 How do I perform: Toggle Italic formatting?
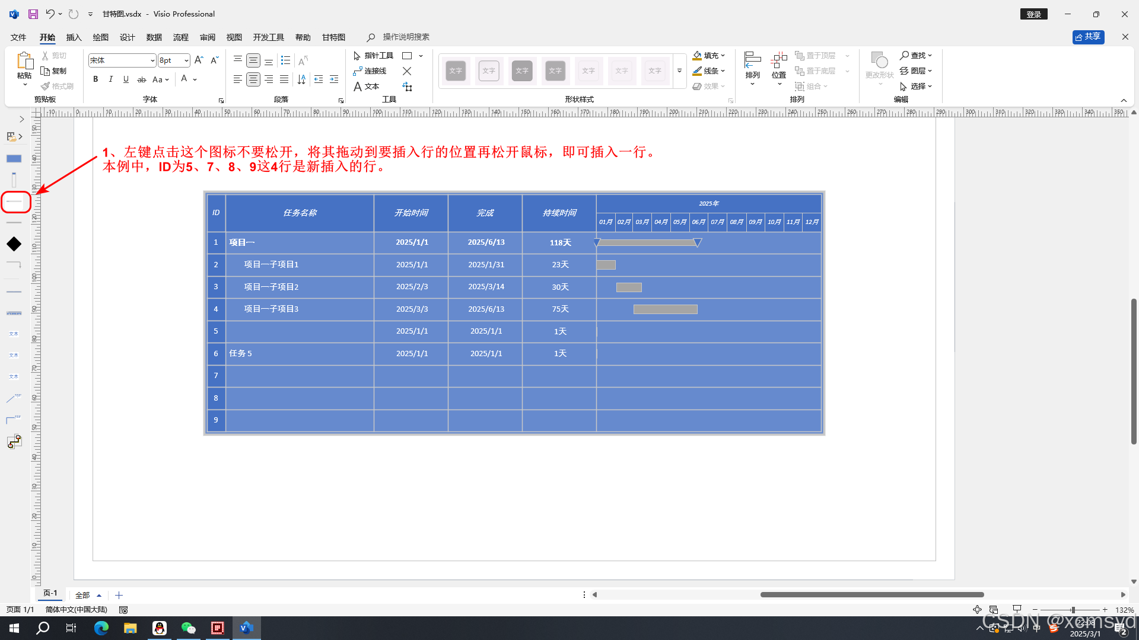(x=111, y=79)
